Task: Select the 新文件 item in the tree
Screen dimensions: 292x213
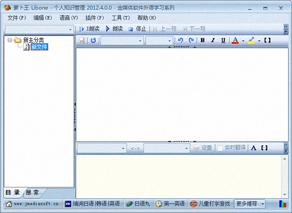Action: (x=39, y=47)
